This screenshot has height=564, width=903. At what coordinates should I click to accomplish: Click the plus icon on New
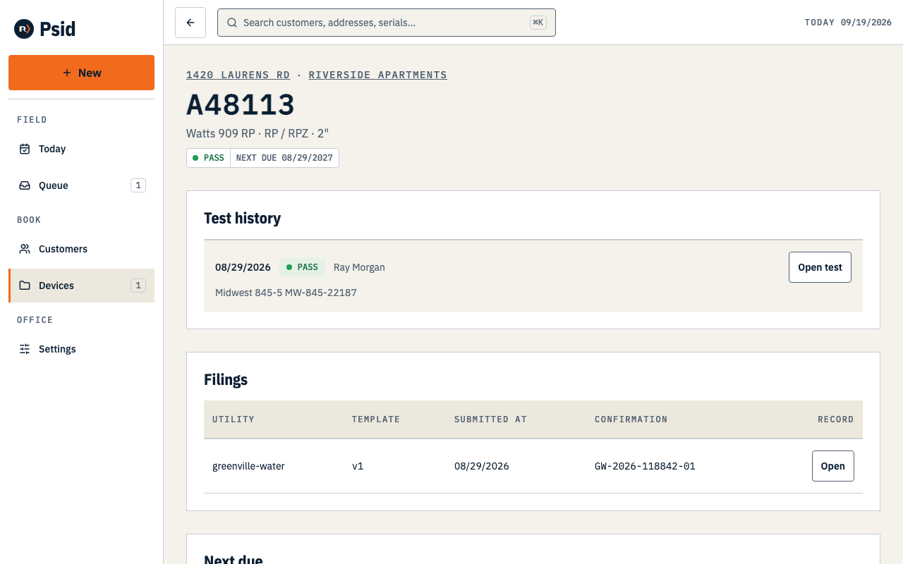67,73
